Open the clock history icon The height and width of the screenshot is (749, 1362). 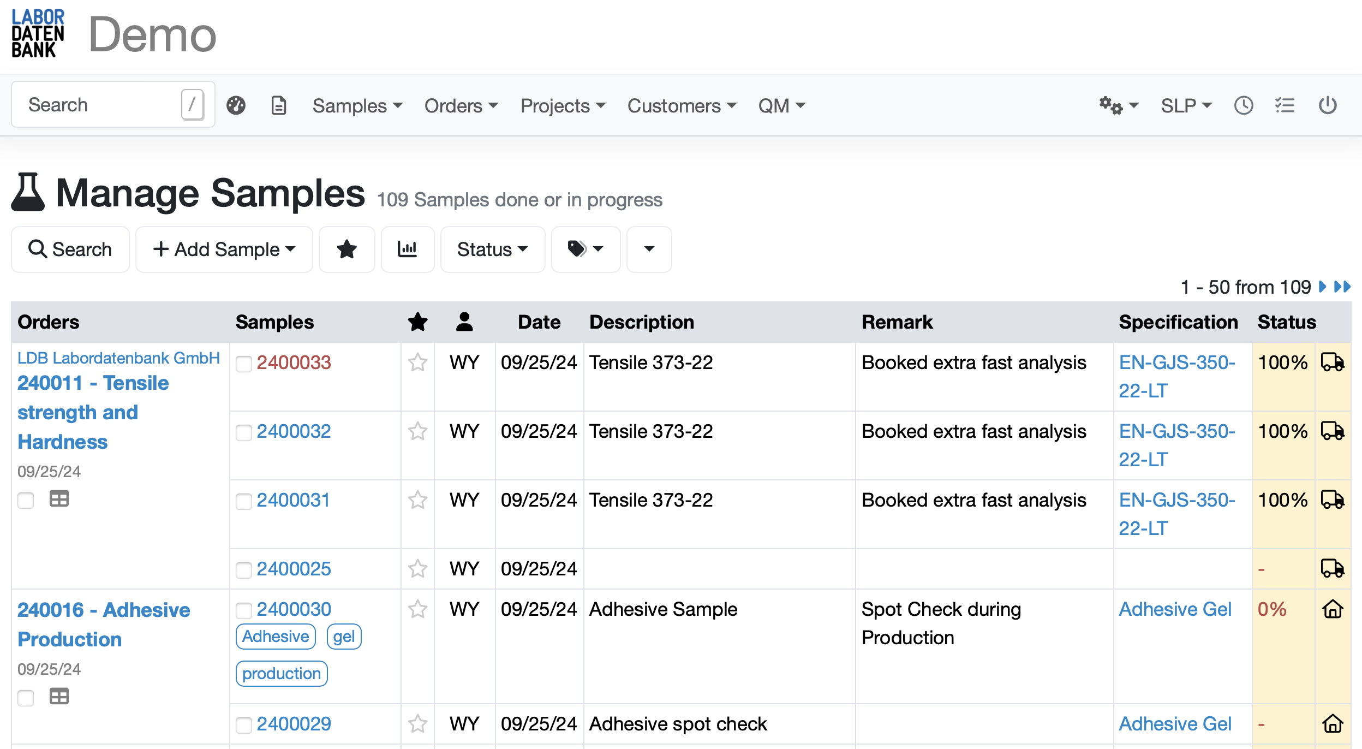[x=1244, y=105]
